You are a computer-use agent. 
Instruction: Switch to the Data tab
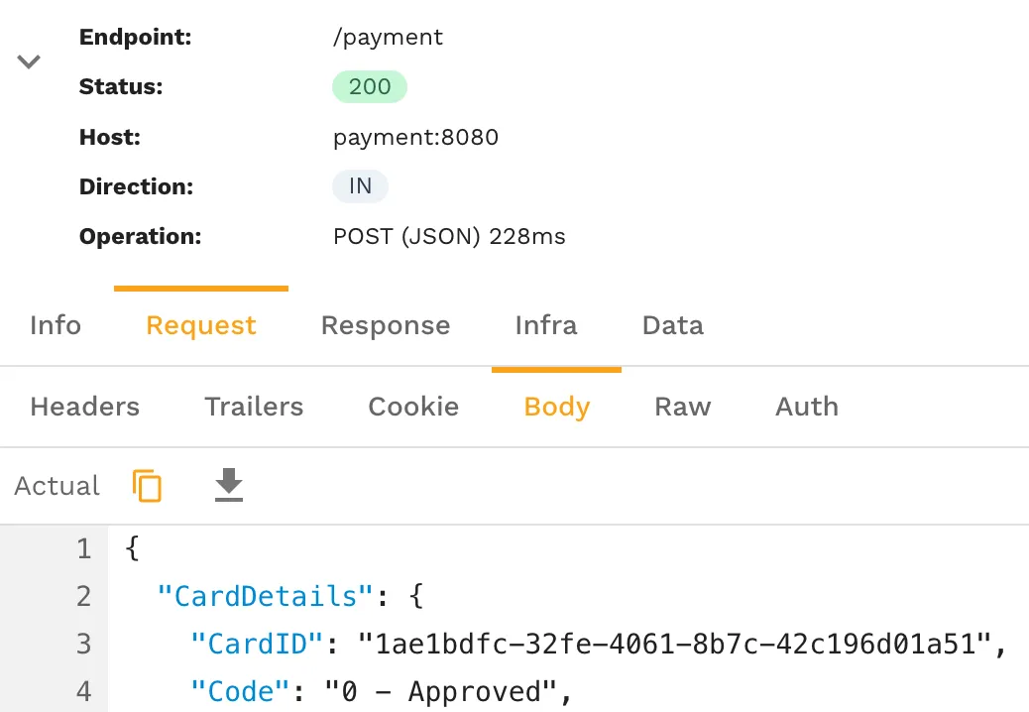pos(671,325)
